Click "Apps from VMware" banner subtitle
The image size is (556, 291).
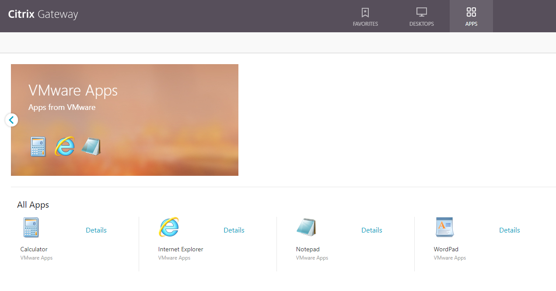(x=62, y=107)
